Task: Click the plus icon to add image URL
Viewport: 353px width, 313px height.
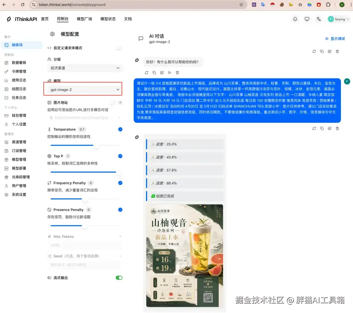Action: 120,102
